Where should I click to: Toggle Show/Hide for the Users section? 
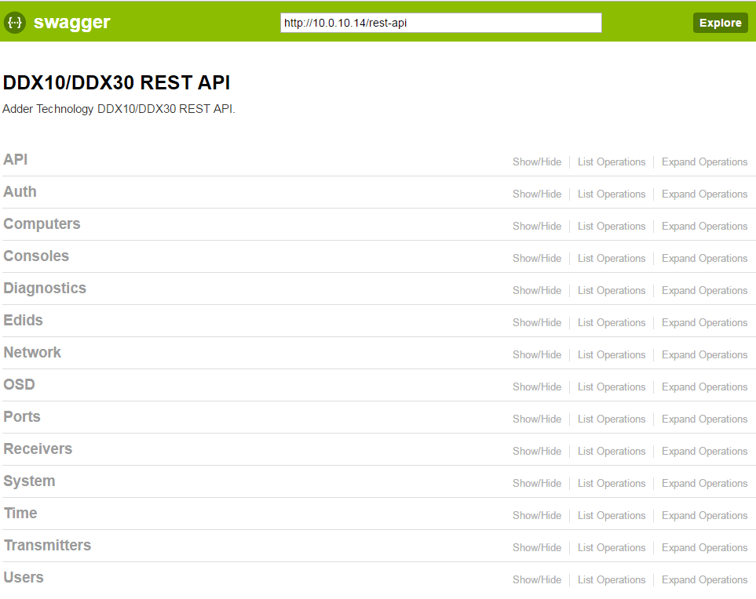click(536, 580)
